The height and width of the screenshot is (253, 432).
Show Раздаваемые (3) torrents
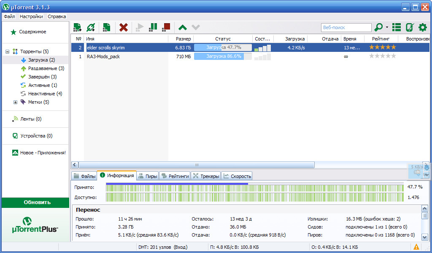click(x=46, y=68)
